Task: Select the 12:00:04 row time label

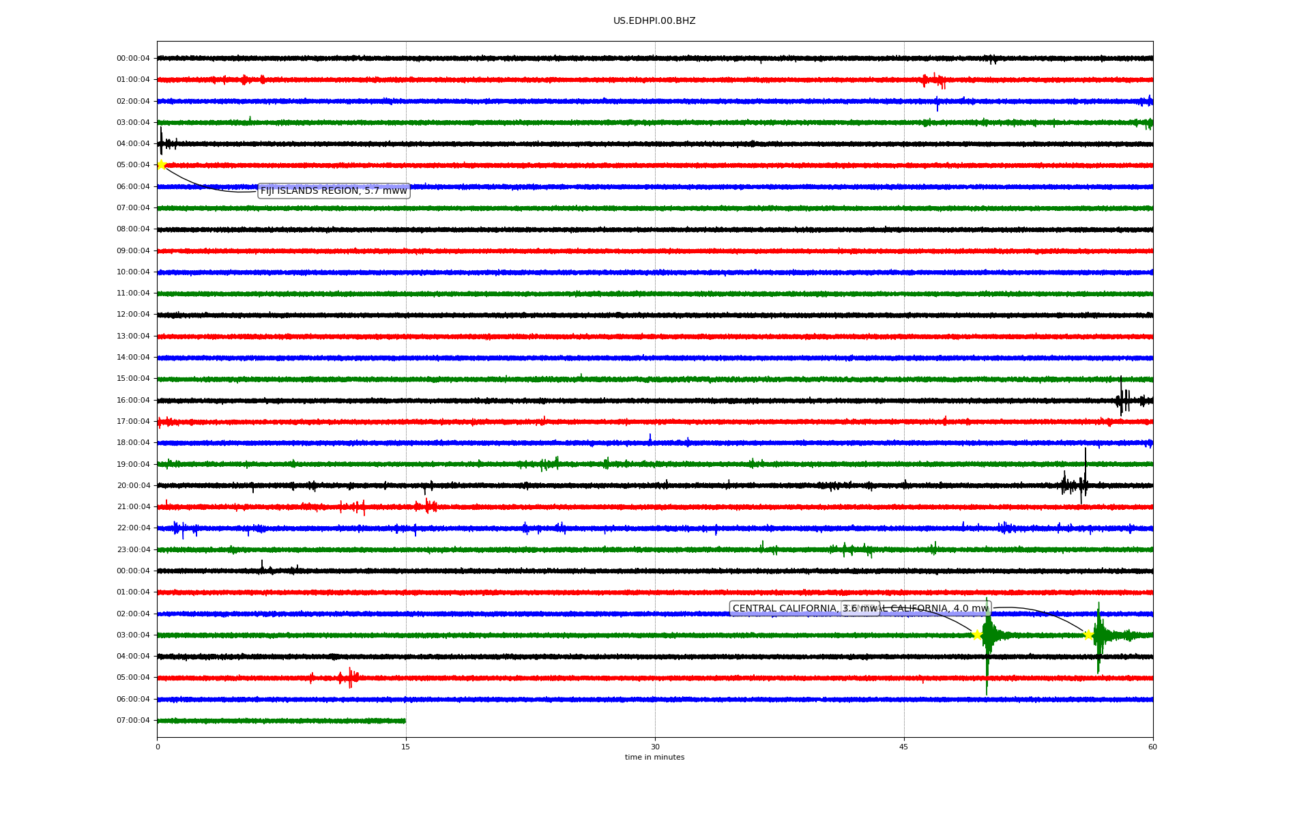Action: coord(133,315)
